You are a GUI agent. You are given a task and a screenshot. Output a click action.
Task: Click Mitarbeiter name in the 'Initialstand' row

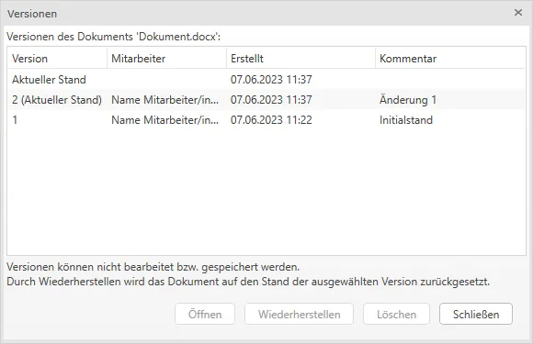tap(165, 120)
